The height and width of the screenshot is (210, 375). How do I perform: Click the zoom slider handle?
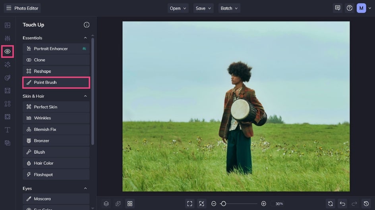223,204
